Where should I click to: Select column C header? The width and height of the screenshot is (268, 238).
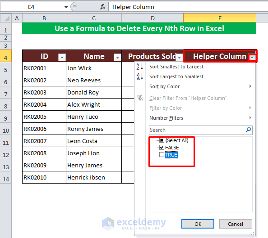(94, 18)
